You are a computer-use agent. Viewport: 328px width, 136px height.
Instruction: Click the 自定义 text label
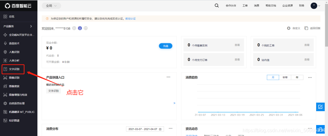click(296, 28)
